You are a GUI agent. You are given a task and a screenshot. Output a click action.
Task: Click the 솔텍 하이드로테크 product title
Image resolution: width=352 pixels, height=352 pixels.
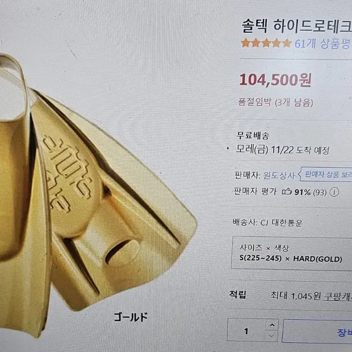pos(296,26)
